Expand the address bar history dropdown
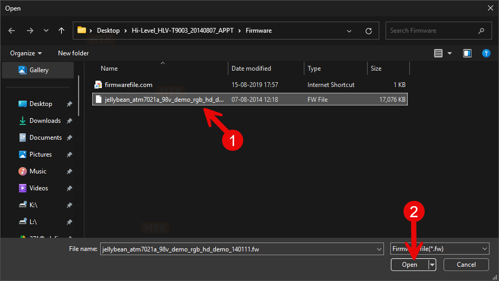The height and width of the screenshot is (281, 499). pyautogui.click(x=349, y=31)
